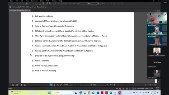The width and height of the screenshot is (169, 95).
Task: Open Excel from the taskbar
Action: tap(111, 93)
